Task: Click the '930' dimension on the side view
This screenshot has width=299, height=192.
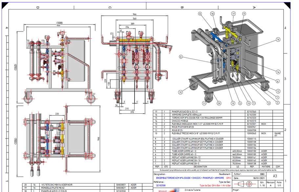Action: 58,25
